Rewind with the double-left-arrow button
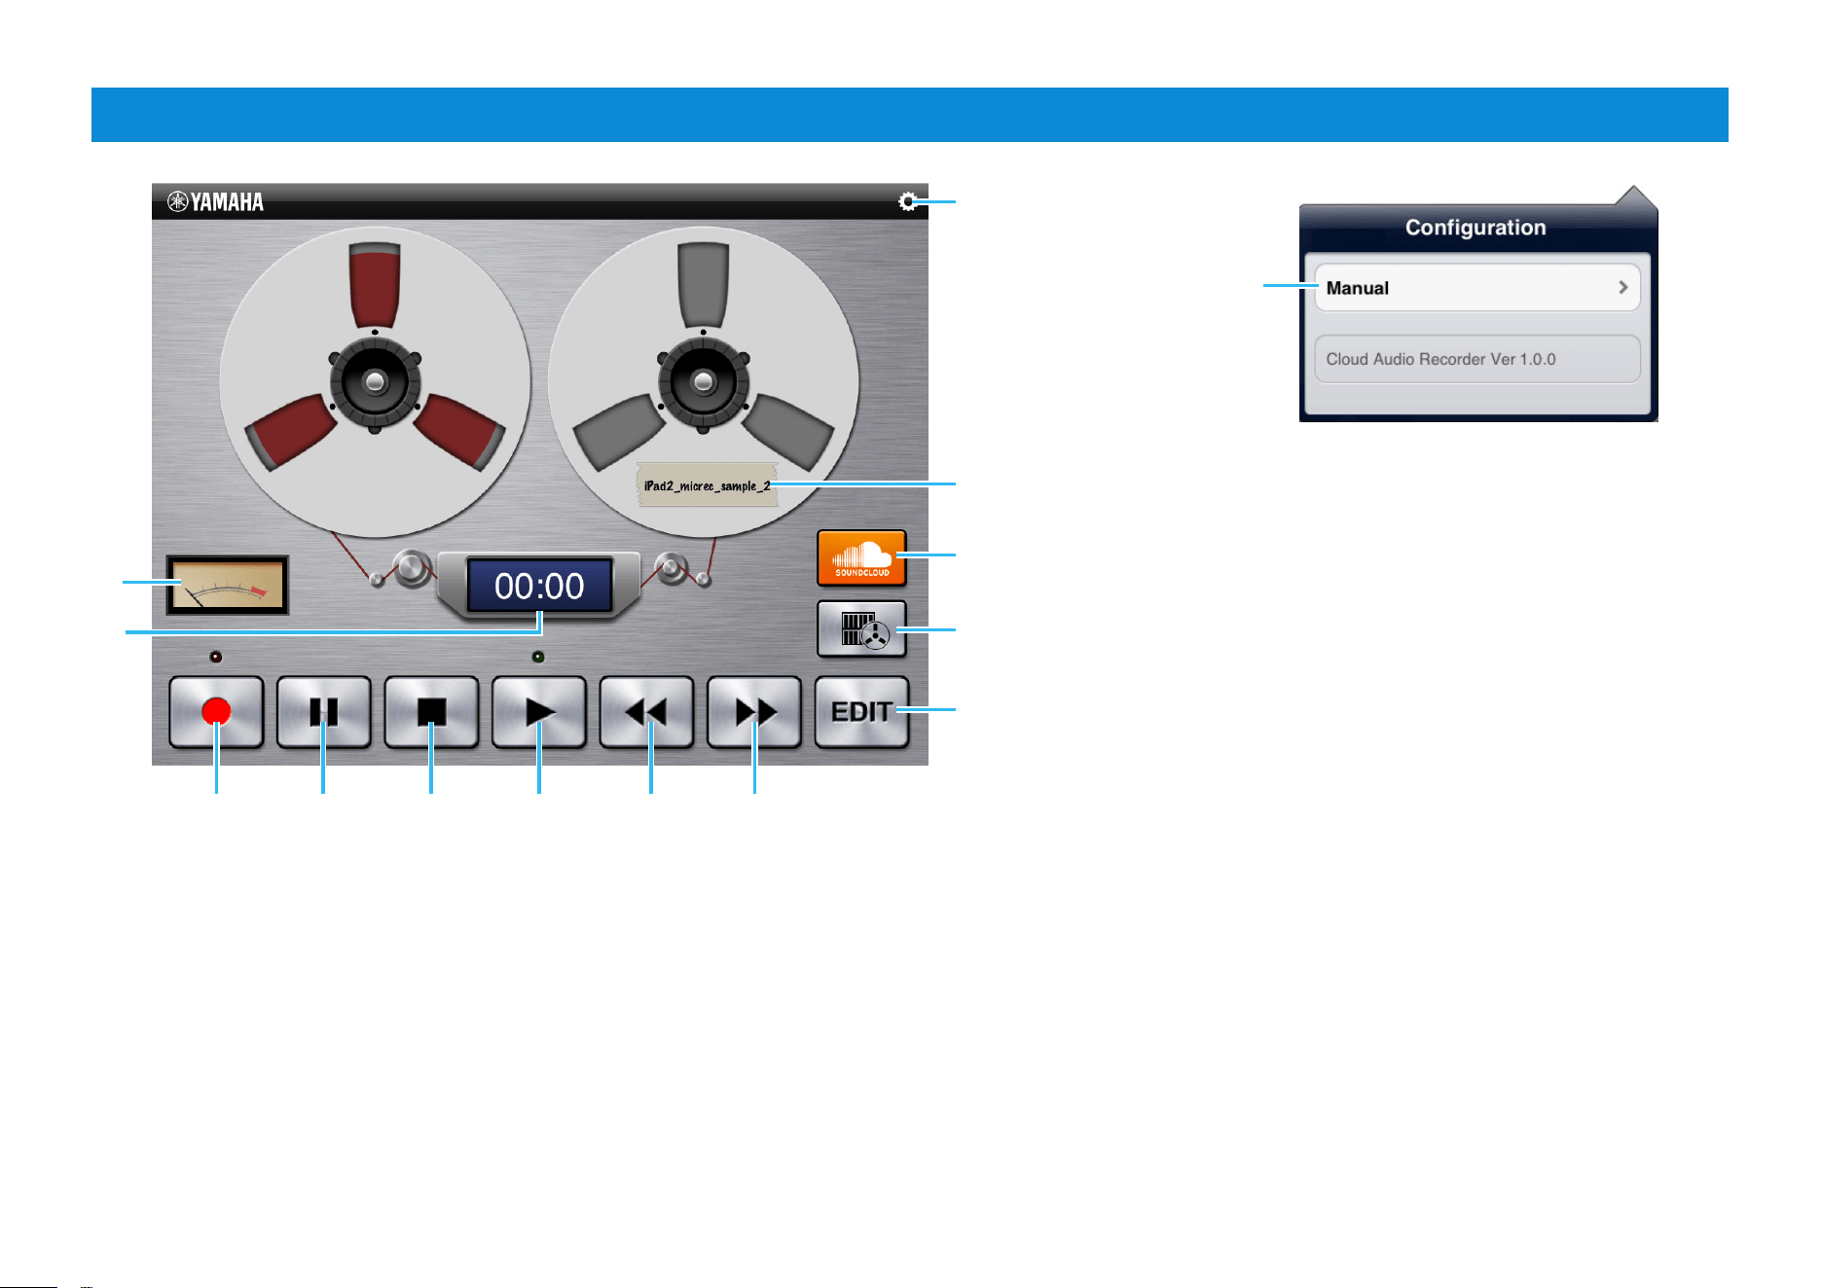Screen dimensions: 1822x1288 pyautogui.click(x=646, y=712)
